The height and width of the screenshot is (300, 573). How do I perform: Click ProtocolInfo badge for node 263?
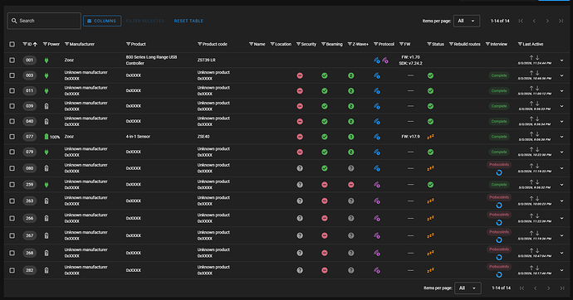(x=499, y=197)
